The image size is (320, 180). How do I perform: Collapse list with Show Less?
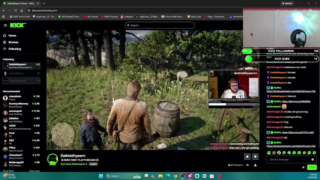[34, 171]
